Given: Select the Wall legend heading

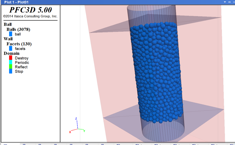Looking at the screenshot, I should pyautogui.click(x=8, y=39).
